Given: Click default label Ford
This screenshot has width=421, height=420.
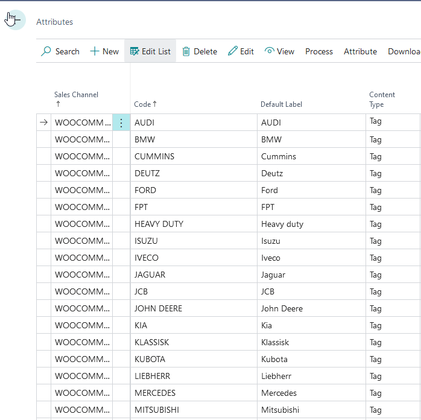Looking at the screenshot, I should (311, 190).
